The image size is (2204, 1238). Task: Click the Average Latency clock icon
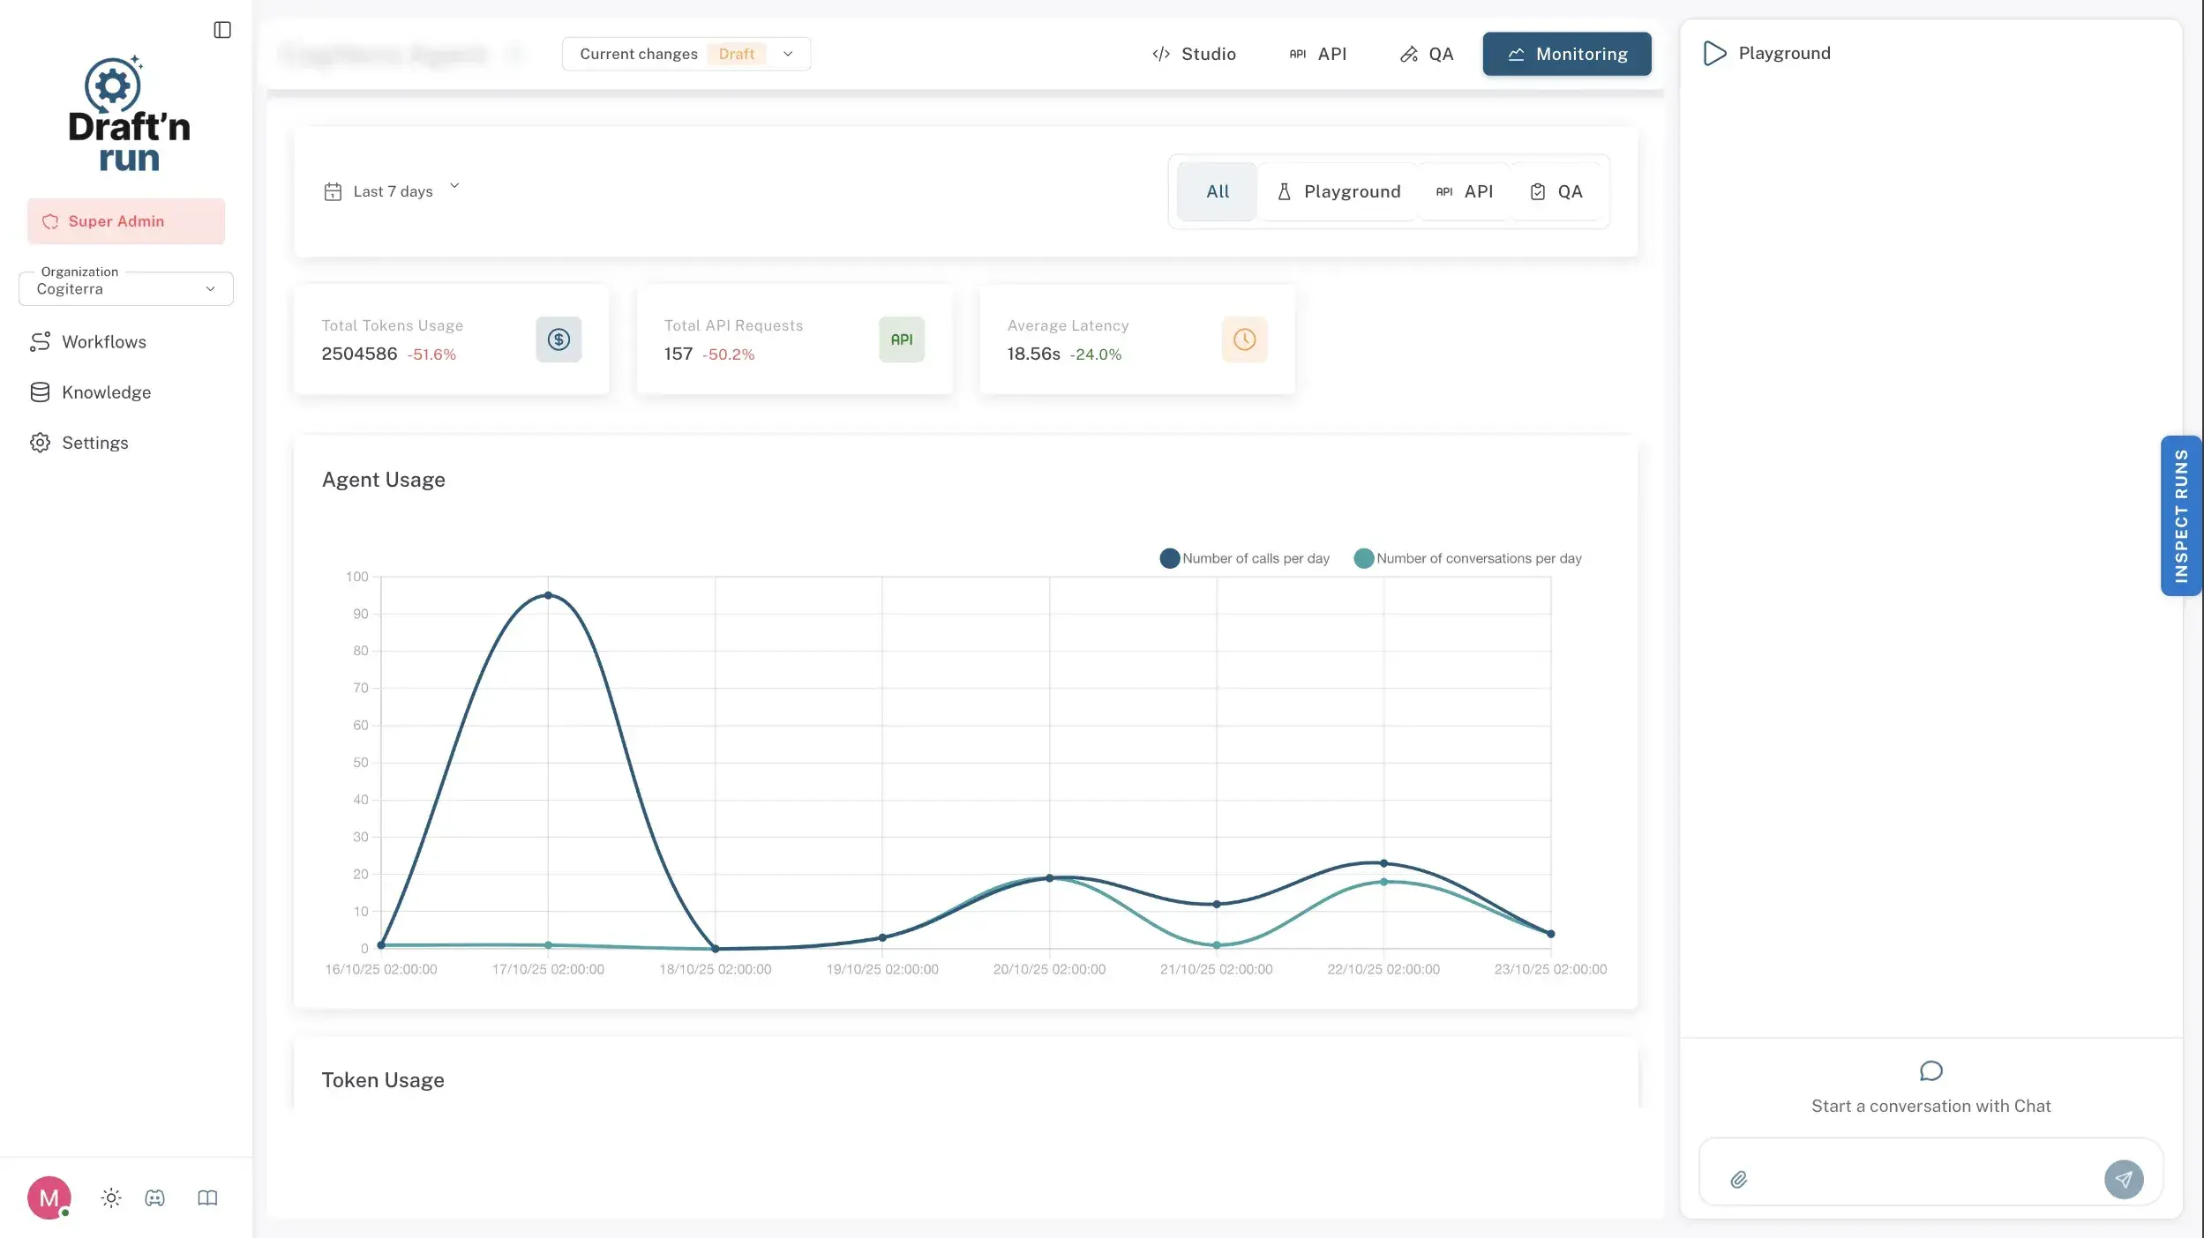pyautogui.click(x=1244, y=339)
